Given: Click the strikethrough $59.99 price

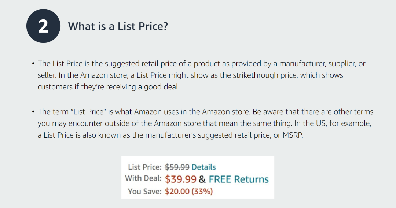Looking at the screenshot, I should click(177, 167).
